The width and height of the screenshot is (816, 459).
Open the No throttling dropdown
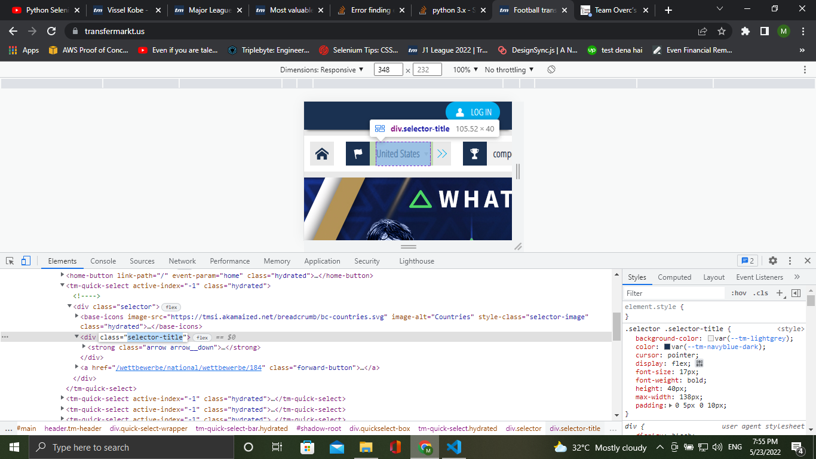click(x=509, y=69)
